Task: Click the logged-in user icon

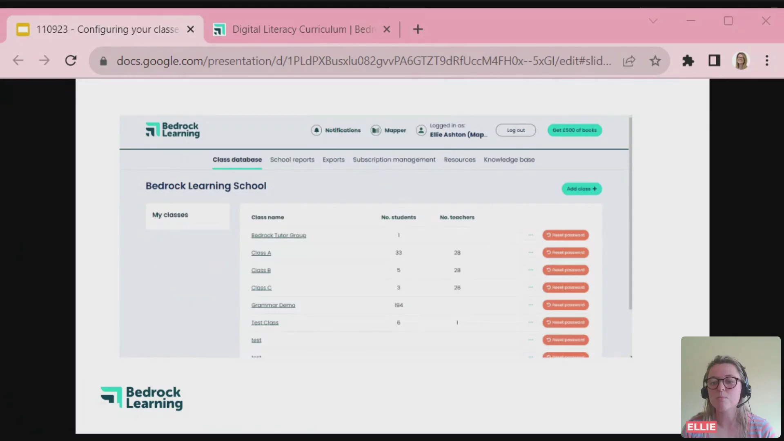Action: [x=421, y=130]
